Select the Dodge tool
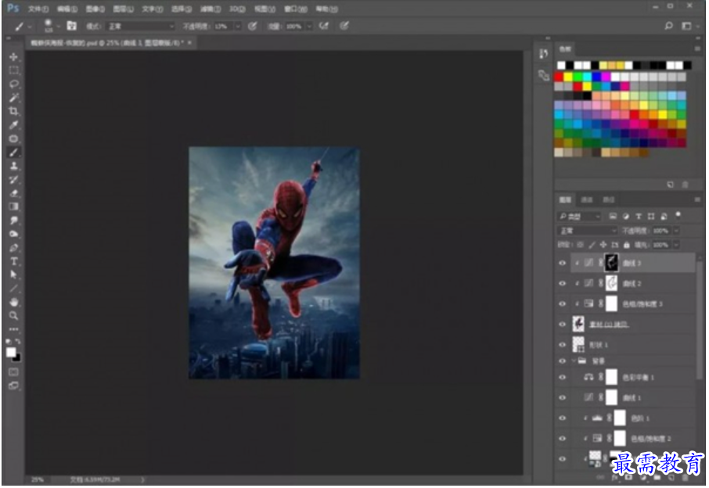Screen dimensions: 709x488 [13, 234]
